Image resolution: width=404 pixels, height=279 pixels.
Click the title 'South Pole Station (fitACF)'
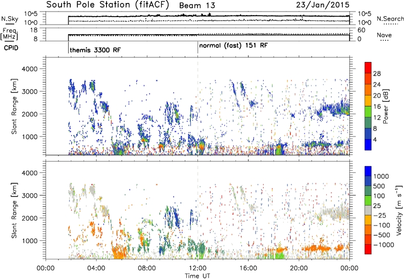(108, 5)
